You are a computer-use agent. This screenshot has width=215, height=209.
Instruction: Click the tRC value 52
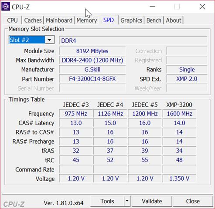click(110, 160)
